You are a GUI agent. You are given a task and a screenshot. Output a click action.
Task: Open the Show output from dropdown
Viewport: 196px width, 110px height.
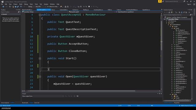pyautogui.click(x=48, y=96)
